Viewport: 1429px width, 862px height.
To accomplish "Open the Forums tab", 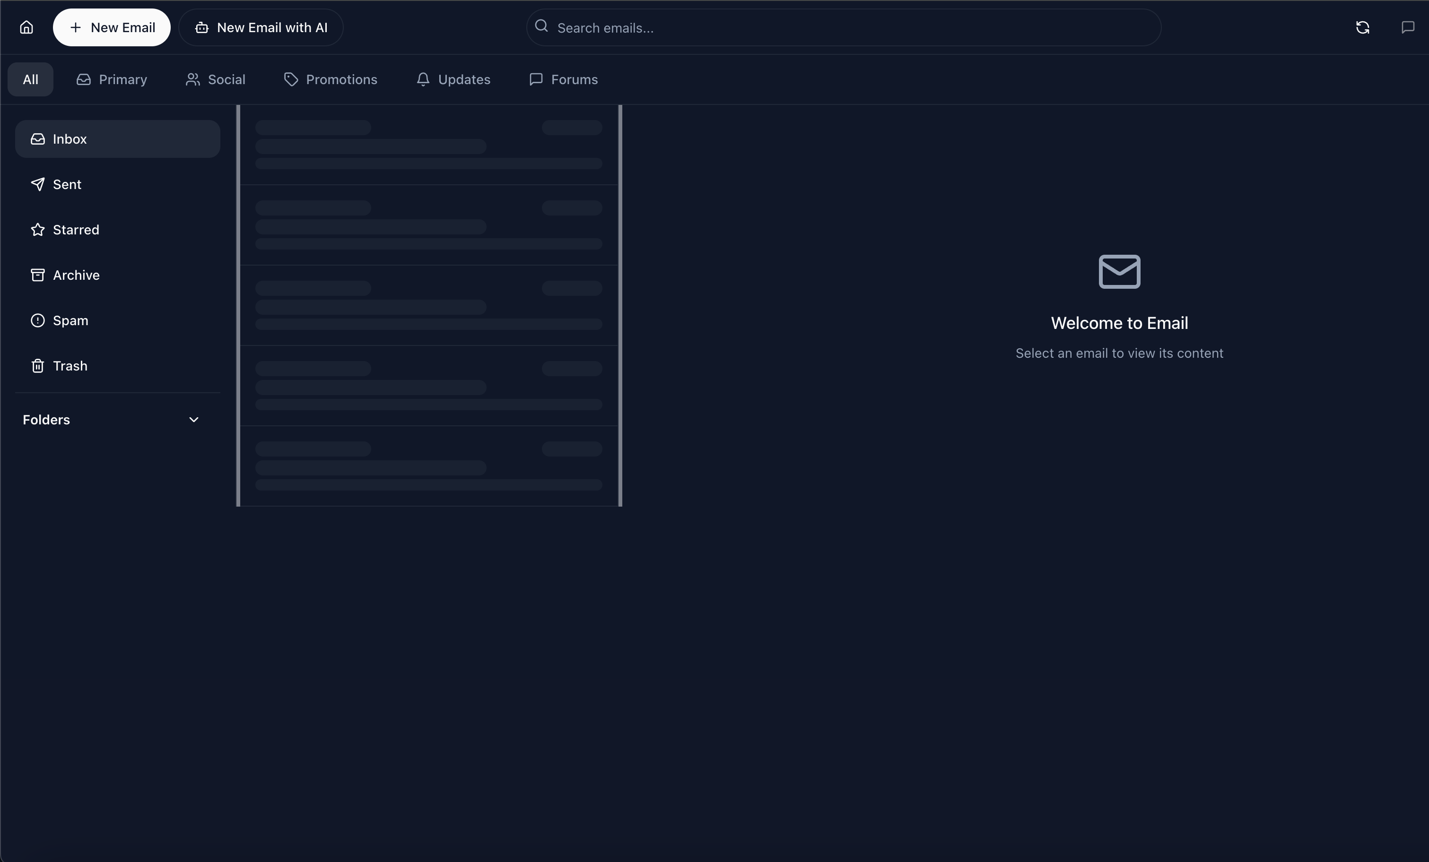I will (x=563, y=79).
